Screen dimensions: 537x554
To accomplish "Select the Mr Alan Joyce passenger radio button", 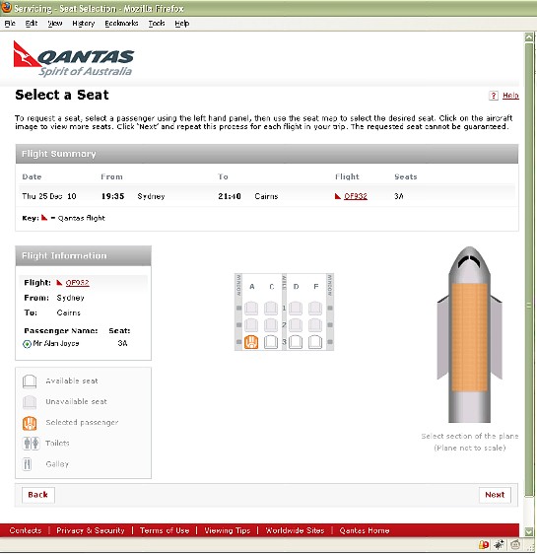I will tap(27, 344).
